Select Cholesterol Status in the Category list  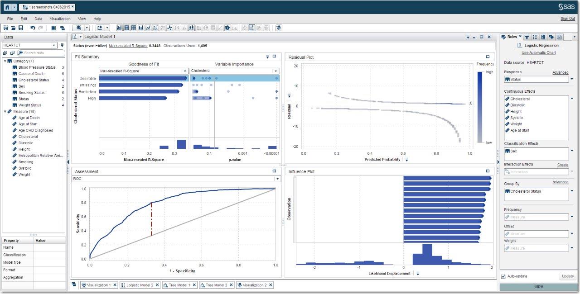(34, 80)
